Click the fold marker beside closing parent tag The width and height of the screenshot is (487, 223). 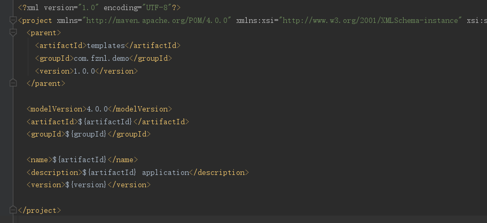click(x=13, y=83)
